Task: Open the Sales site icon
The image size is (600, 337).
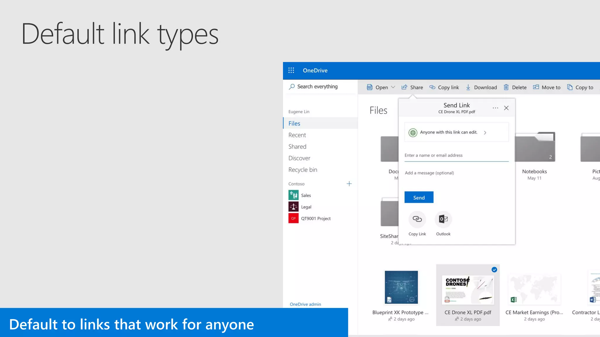Action: [293, 195]
